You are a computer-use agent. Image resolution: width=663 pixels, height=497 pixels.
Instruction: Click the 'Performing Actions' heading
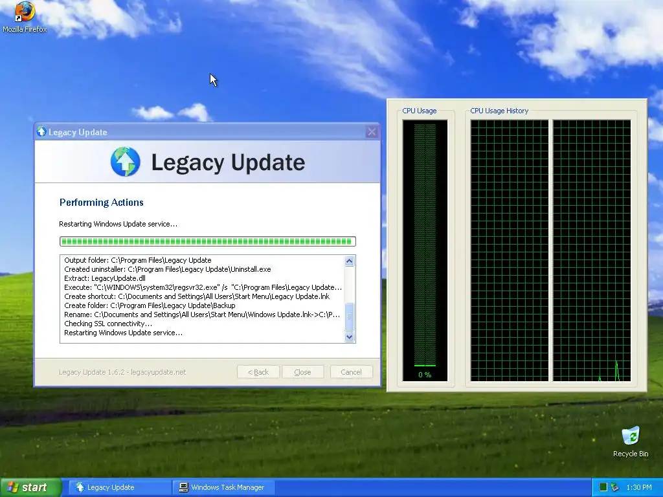point(102,203)
